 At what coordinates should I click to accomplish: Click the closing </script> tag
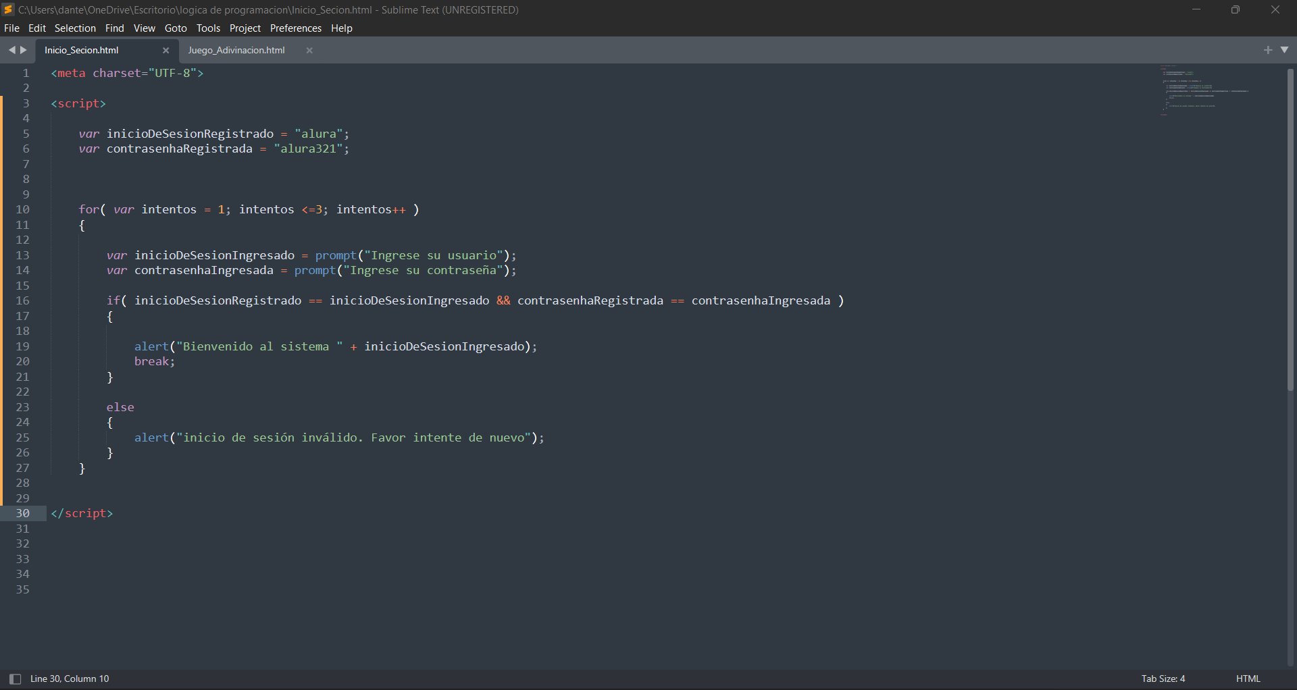[x=82, y=514]
